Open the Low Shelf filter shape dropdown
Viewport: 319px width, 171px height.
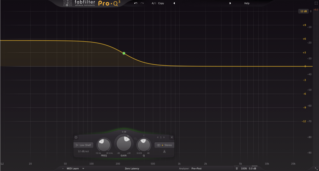tap(83, 145)
